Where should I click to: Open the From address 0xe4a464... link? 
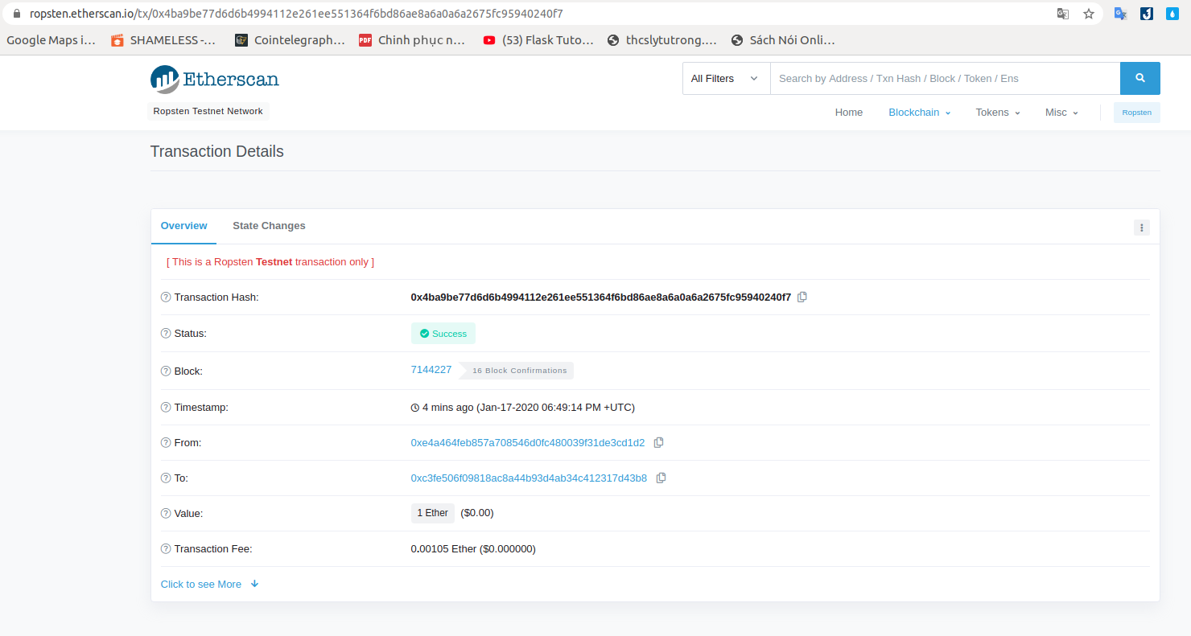[528, 442]
